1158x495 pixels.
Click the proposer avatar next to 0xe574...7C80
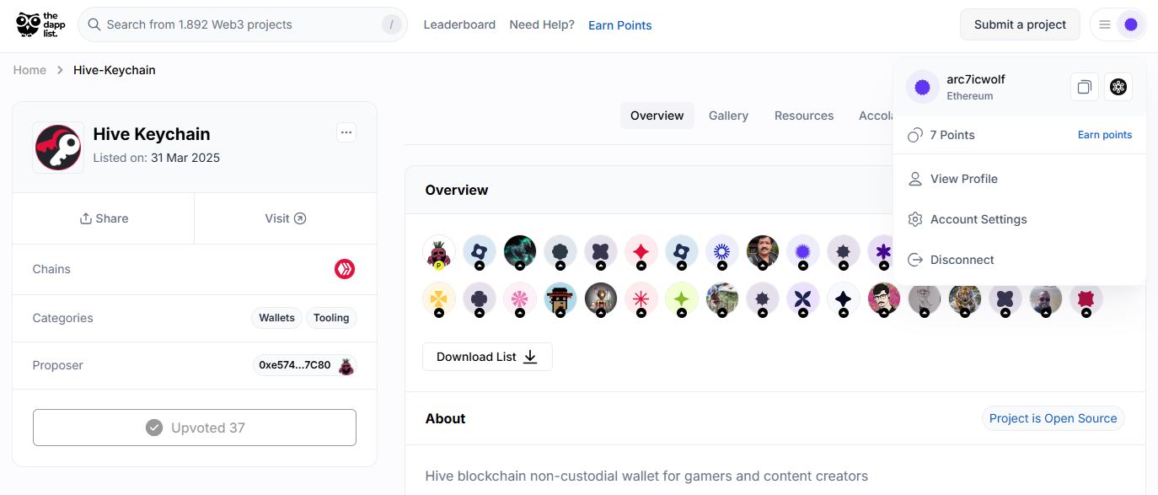pos(346,366)
